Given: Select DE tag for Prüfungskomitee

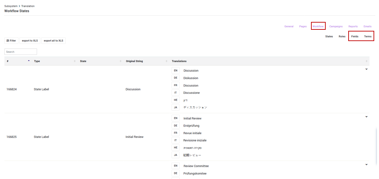Looking at the screenshot, I should click(176, 173).
